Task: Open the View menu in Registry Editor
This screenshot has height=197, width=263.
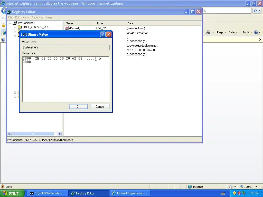Action: point(26,17)
